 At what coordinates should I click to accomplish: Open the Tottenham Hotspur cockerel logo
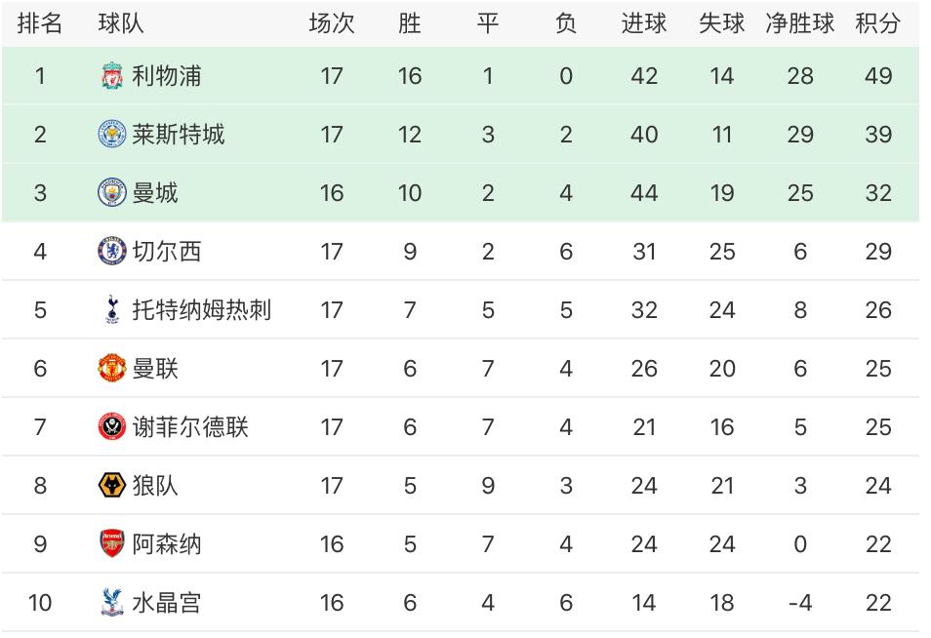point(112,310)
